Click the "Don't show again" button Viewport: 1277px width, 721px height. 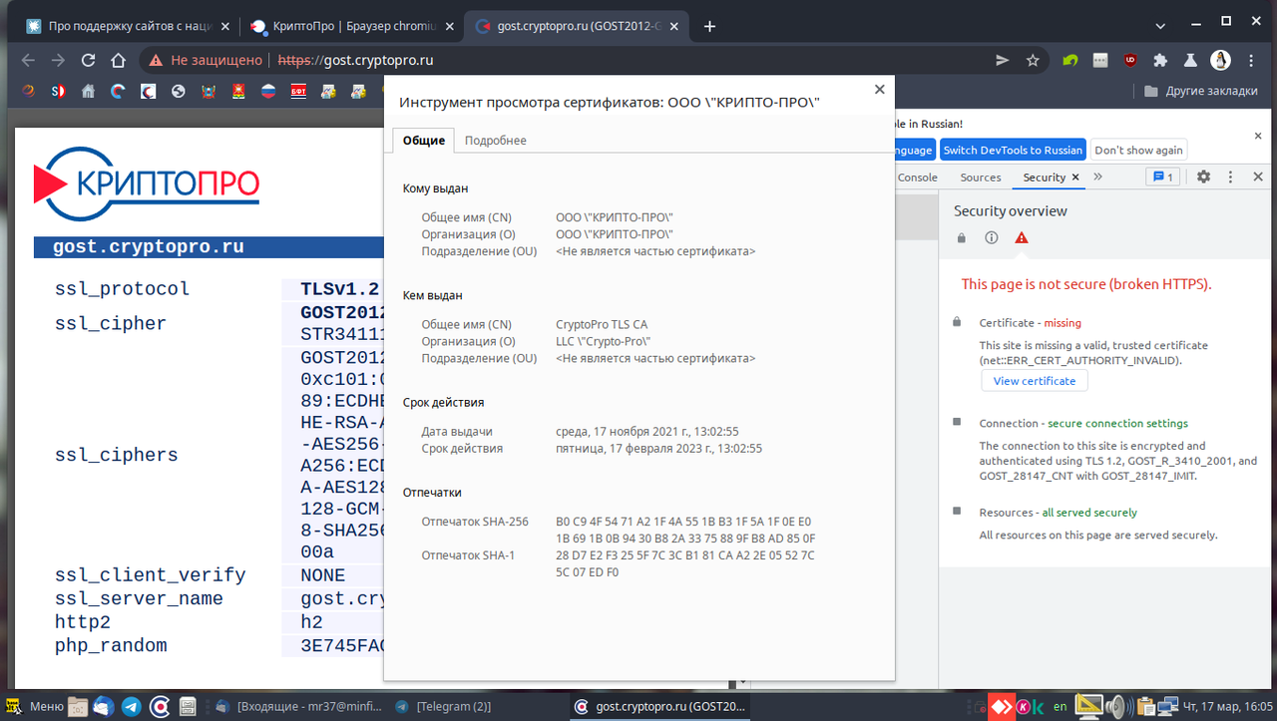[1138, 150]
